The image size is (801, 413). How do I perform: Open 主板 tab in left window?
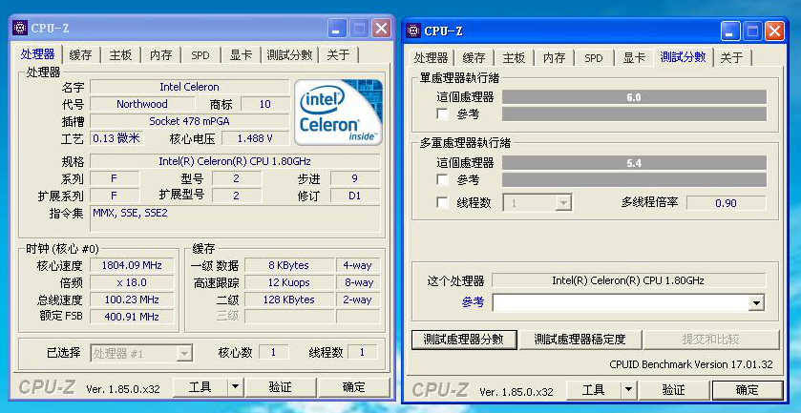120,55
